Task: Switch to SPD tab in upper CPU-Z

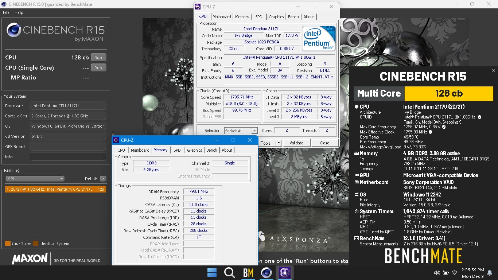Action: (259, 17)
